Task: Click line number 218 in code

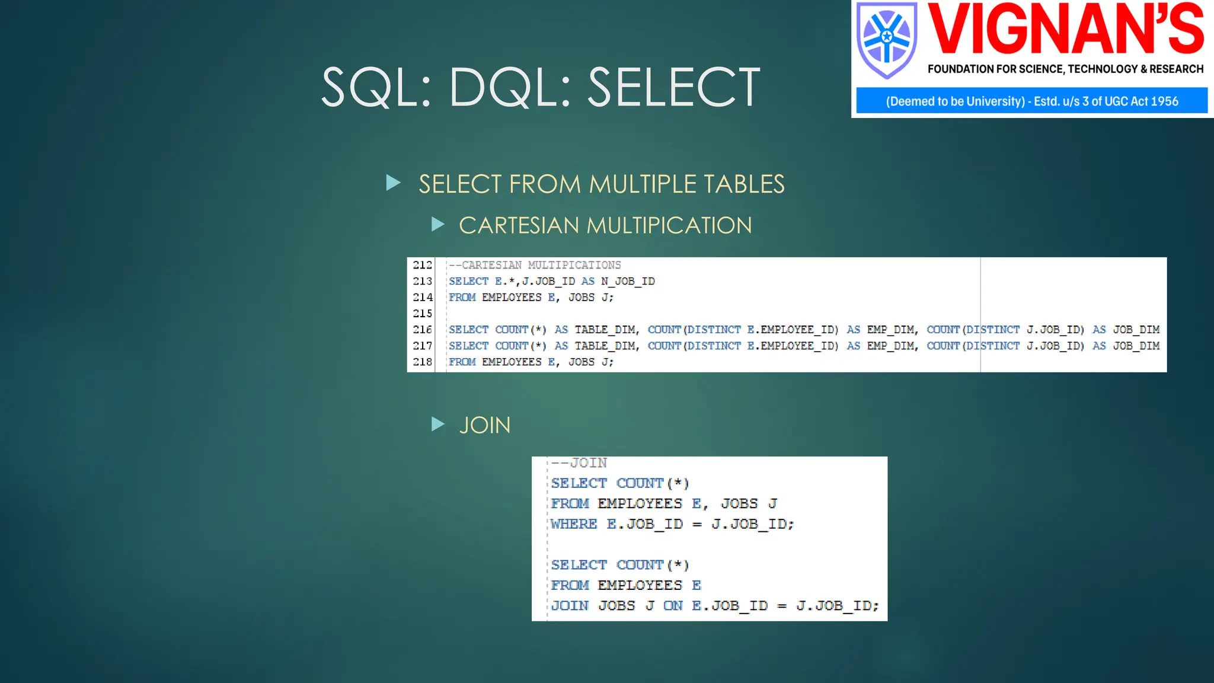Action: tap(423, 362)
